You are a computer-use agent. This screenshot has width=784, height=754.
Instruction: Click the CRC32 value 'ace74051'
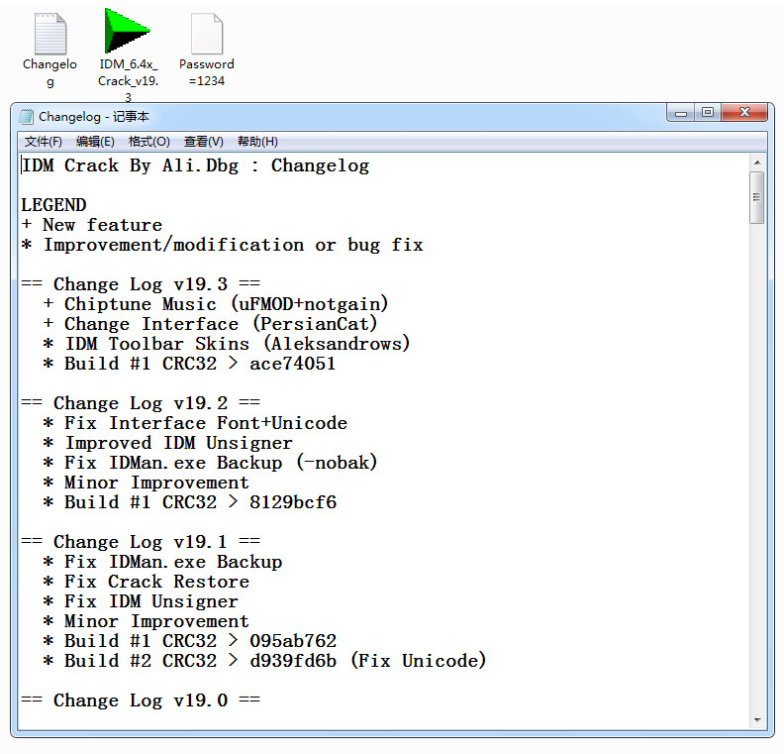[292, 364]
